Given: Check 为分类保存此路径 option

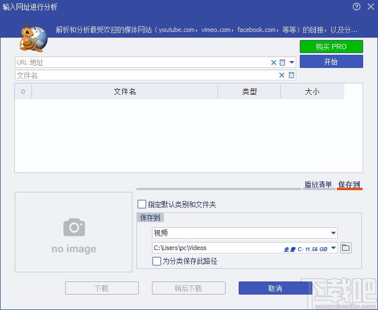Looking at the screenshot, I should tap(156, 261).
